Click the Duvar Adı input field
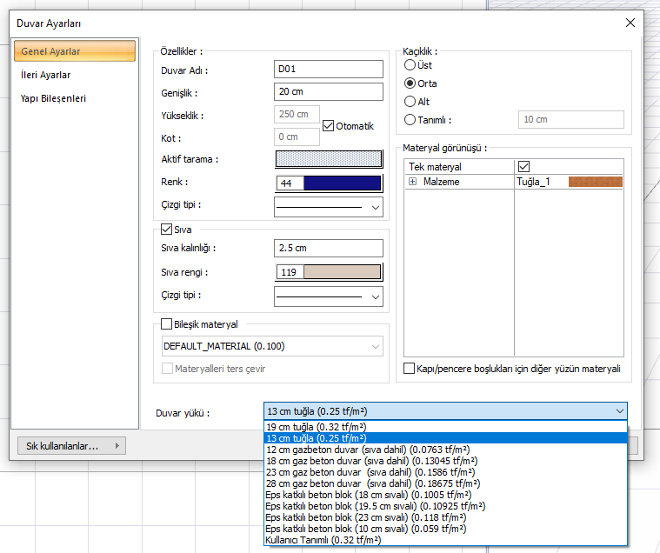The image size is (660, 553). 329,69
